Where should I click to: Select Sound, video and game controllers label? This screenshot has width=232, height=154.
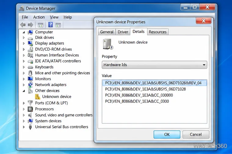pyautogui.click(x=64, y=115)
